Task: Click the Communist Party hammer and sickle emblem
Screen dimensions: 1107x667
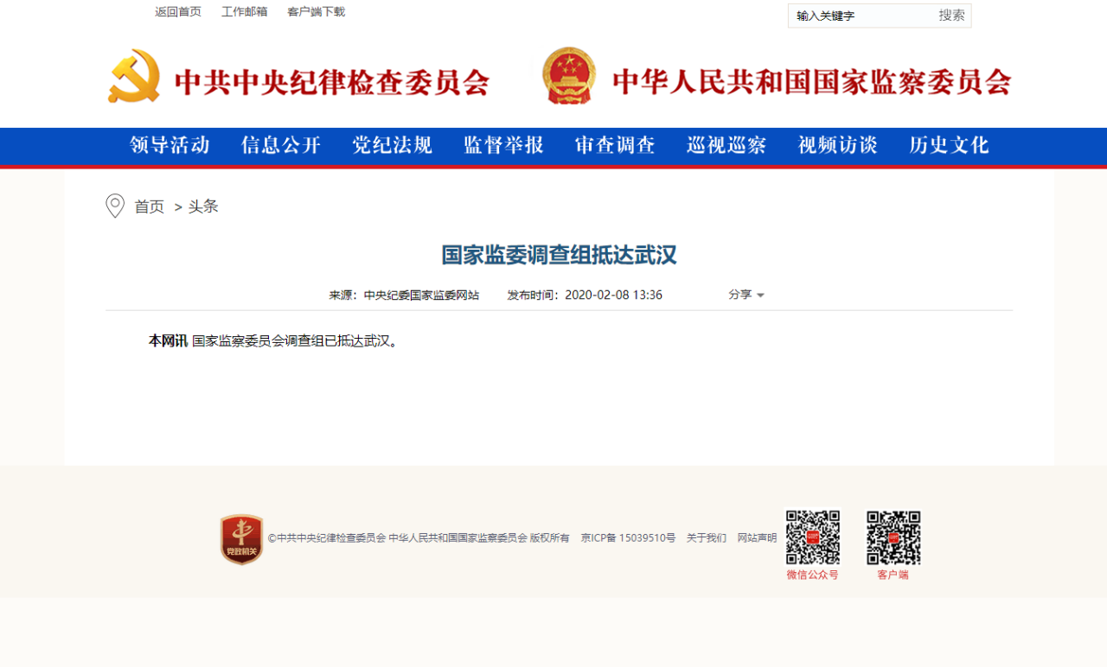Action: click(134, 77)
